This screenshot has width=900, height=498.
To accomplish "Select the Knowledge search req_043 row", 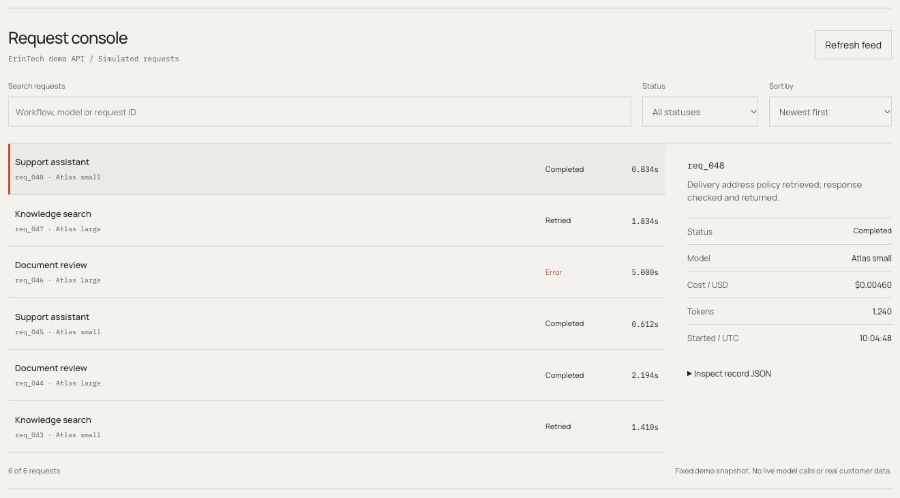I will 337,427.
